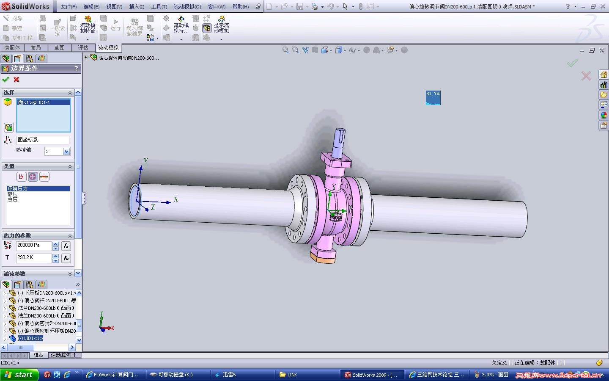Screen dimensions: 609x381
Task: Click the Windows start button
Action: click(19, 375)
